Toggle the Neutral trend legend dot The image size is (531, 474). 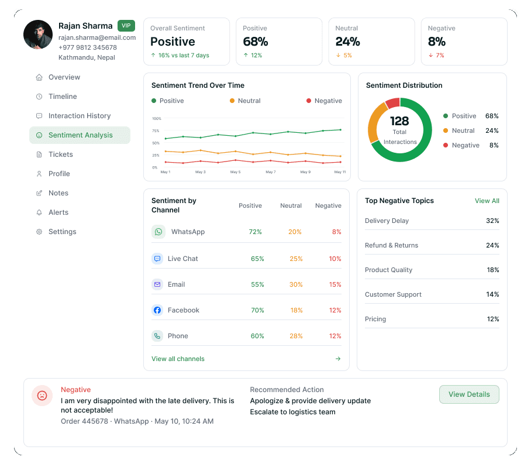(x=232, y=101)
